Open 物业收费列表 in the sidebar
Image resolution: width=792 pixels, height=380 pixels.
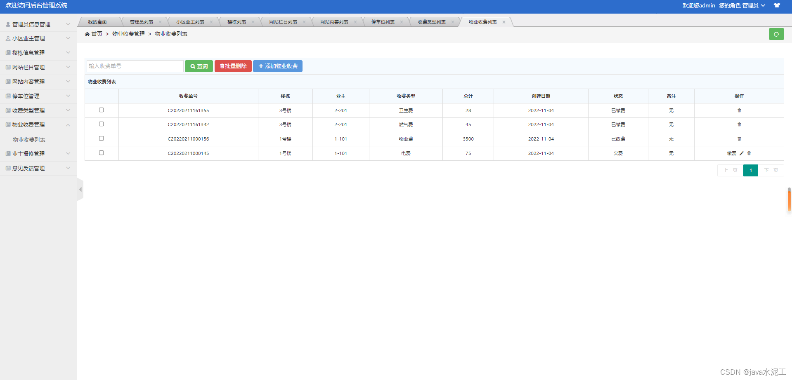[29, 140]
